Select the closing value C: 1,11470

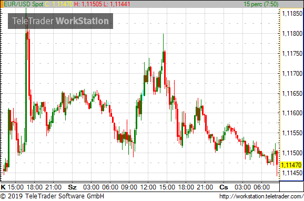(59, 4)
